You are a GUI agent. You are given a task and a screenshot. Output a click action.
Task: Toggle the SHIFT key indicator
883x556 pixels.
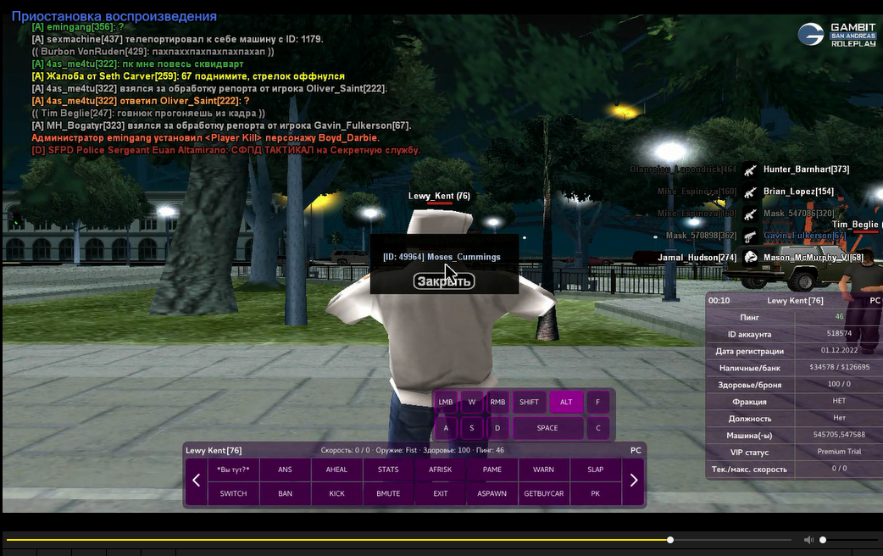(529, 402)
